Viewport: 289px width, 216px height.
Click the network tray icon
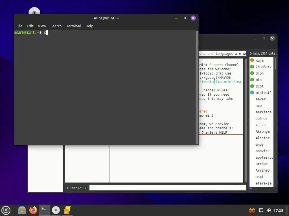coord(261,210)
